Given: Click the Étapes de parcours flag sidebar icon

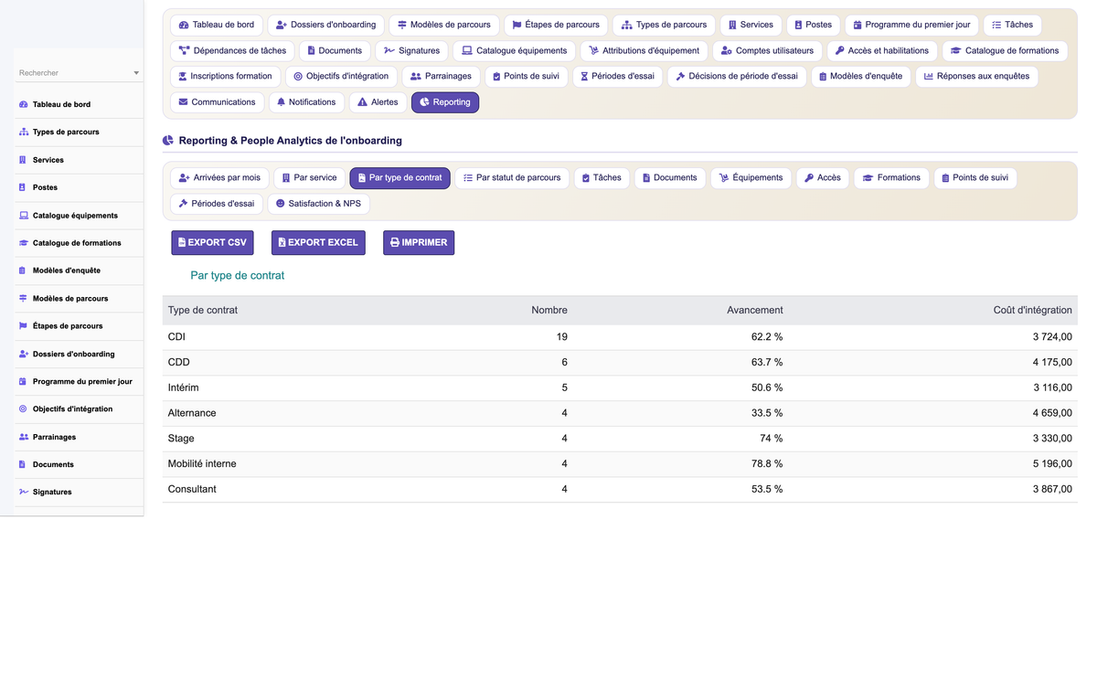Looking at the screenshot, I should [x=23, y=326].
